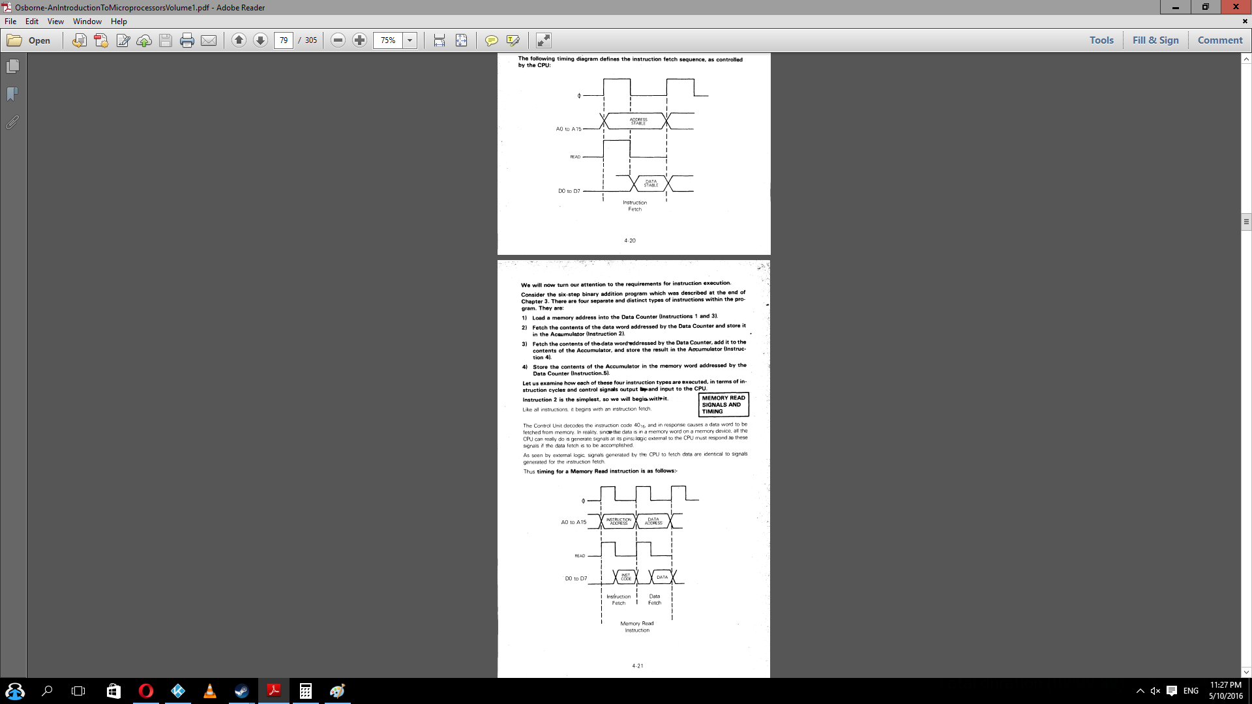The height and width of the screenshot is (704, 1252).
Task: Expand the Tools pane
Action: click(1101, 40)
